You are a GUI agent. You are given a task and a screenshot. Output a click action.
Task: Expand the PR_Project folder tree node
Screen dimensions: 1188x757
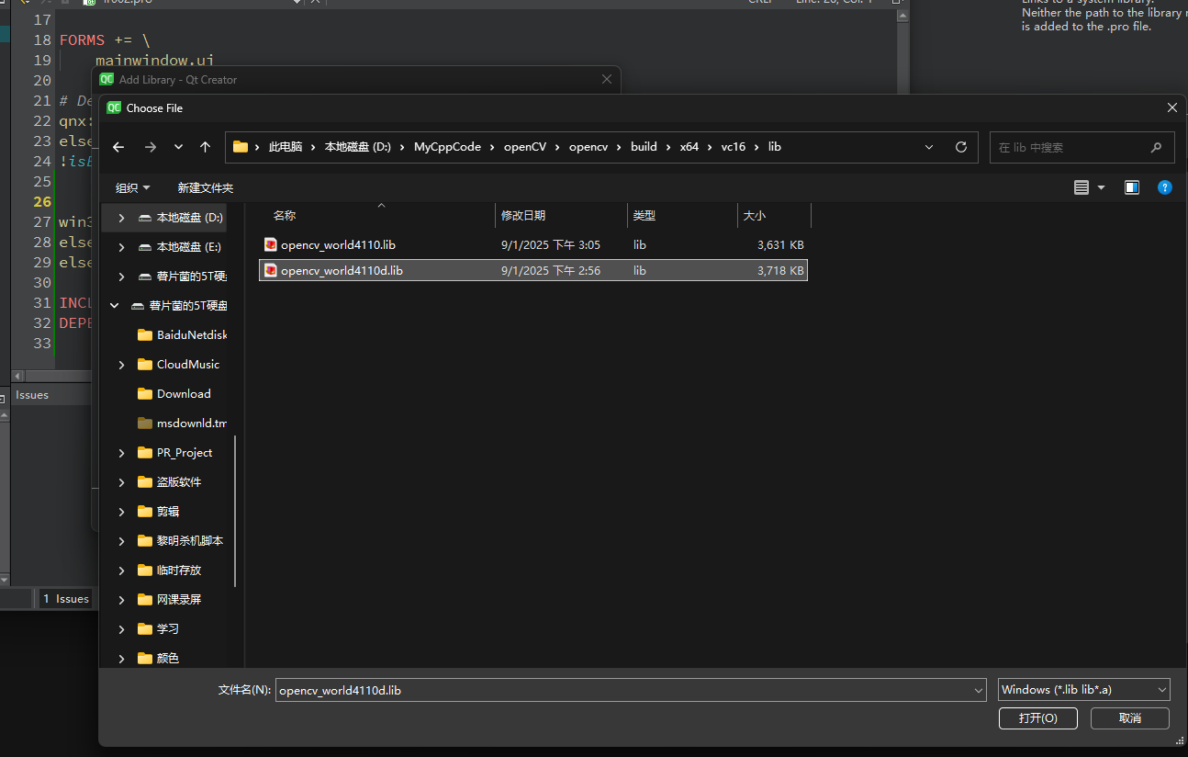click(122, 453)
